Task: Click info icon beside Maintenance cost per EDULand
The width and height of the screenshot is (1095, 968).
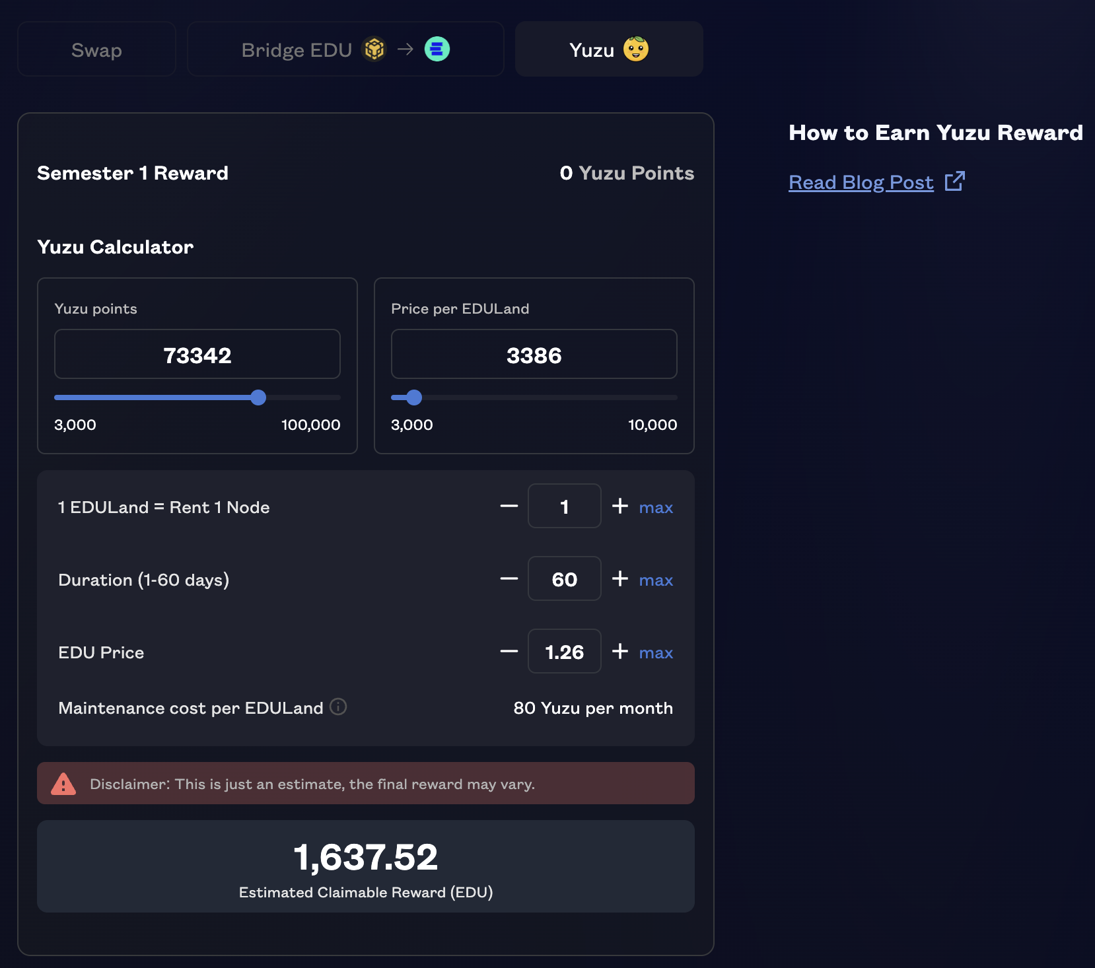Action: (x=338, y=707)
